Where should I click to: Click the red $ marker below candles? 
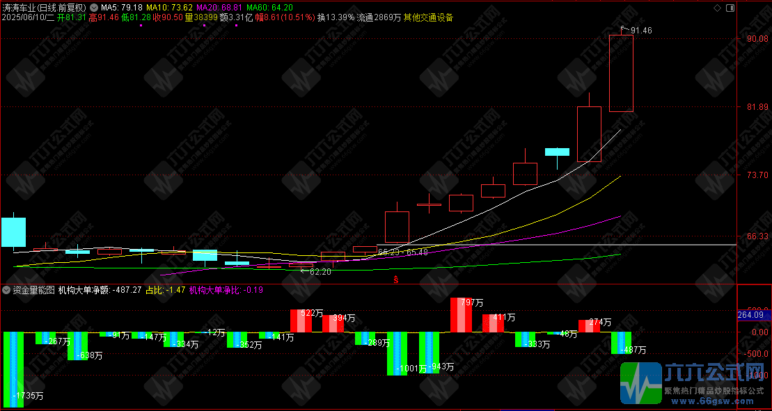click(x=396, y=280)
